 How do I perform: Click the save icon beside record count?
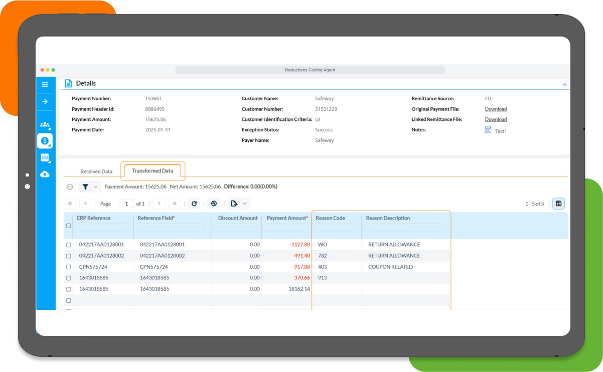(558, 204)
